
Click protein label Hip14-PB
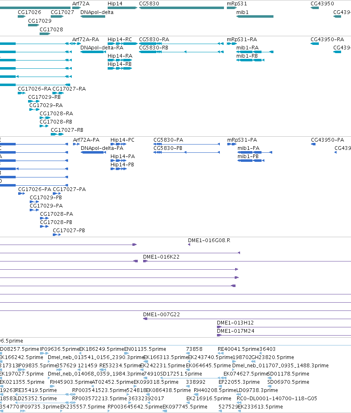click(x=122, y=164)
